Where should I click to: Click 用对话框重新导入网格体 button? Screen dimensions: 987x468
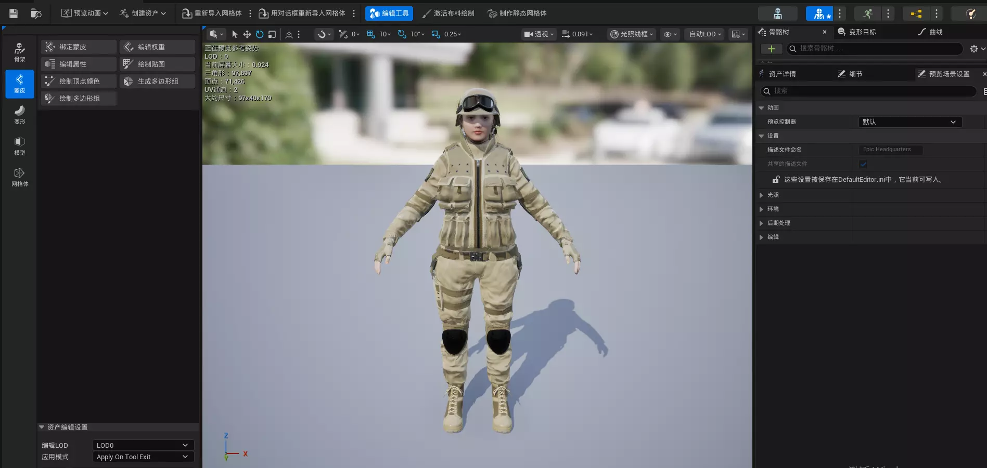point(302,14)
